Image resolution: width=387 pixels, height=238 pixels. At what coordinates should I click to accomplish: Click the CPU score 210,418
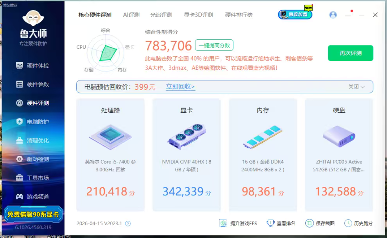(107, 191)
